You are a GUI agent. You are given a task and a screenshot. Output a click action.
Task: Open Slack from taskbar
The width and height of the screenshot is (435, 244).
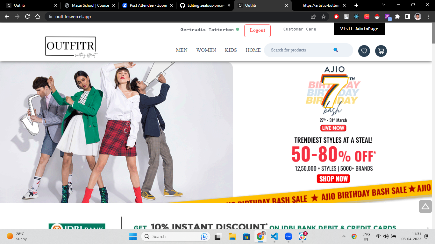click(x=302, y=236)
